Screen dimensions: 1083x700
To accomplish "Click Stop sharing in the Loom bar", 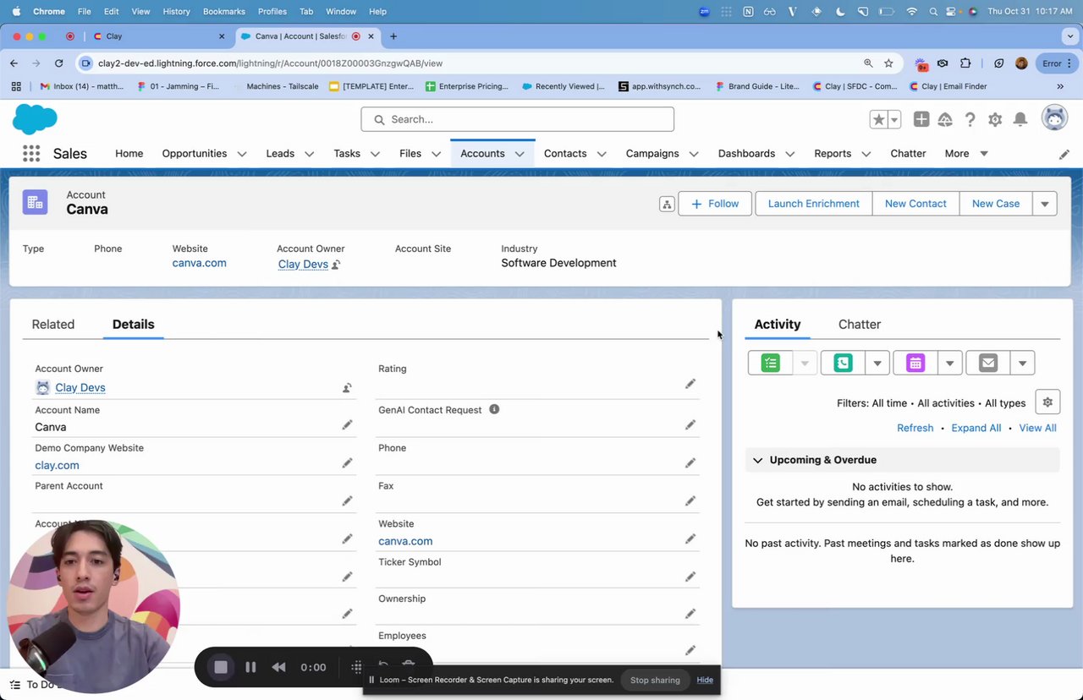I will pyautogui.click(x=655, y=680).
